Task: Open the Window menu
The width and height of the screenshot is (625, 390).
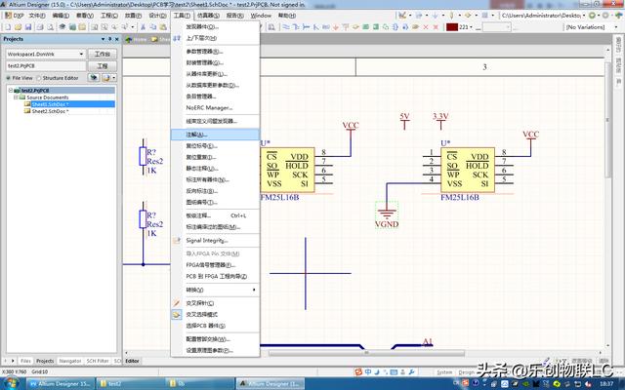Action: (x=261, y=16)
